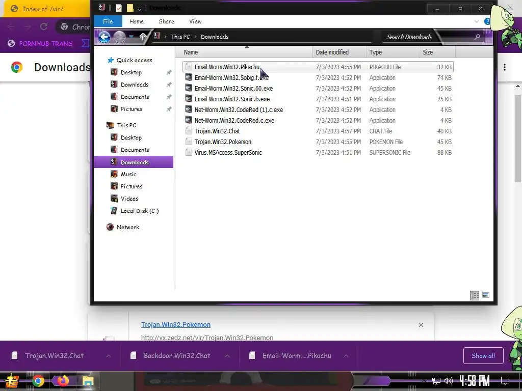522x391 pixels.
Task: Open the Home ribbon tab
Action: (137, 21)
